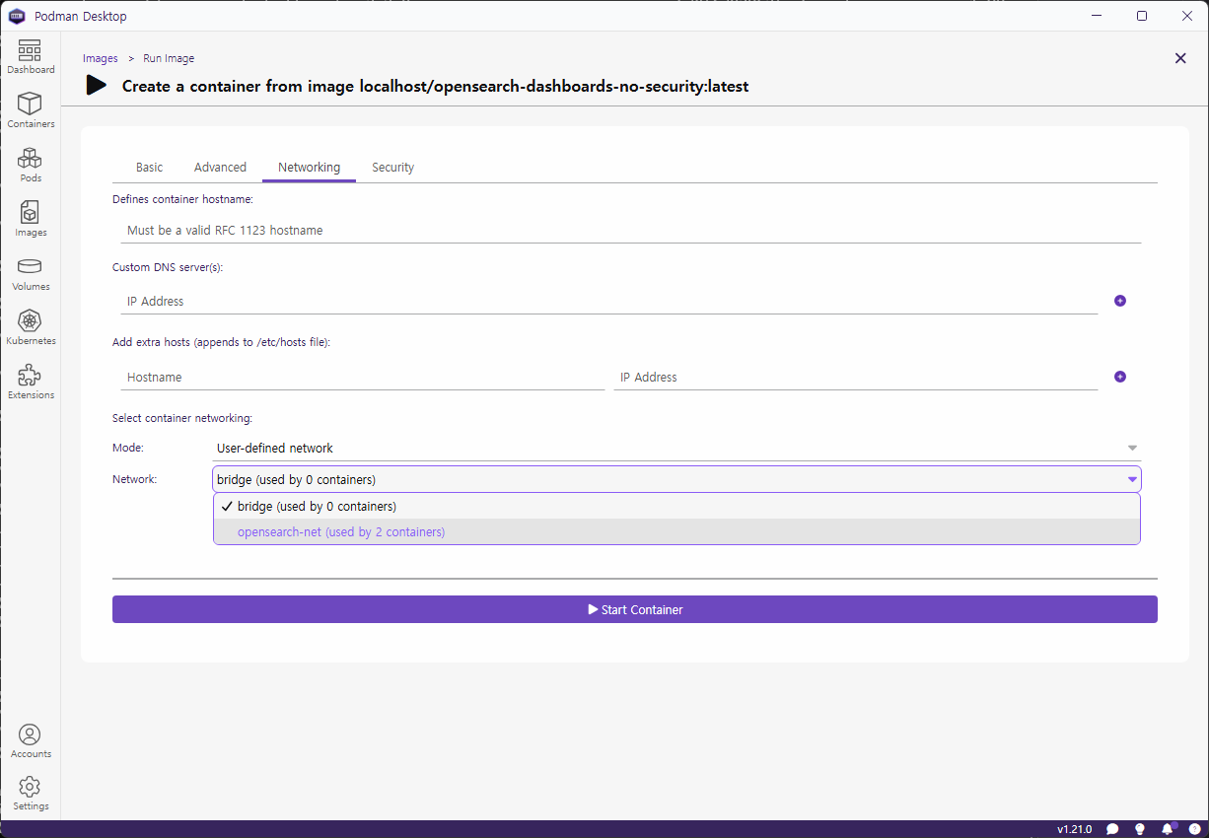Maximize the Podman Desktop window
The width and height of the screenshot is (1209, 838).
pyautogui.click(x=1142, y=16)
